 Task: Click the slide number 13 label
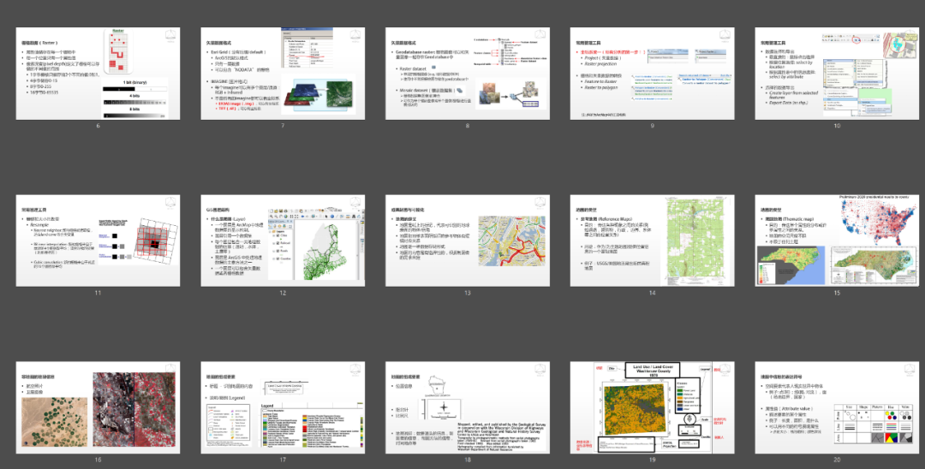coord(468,293)
